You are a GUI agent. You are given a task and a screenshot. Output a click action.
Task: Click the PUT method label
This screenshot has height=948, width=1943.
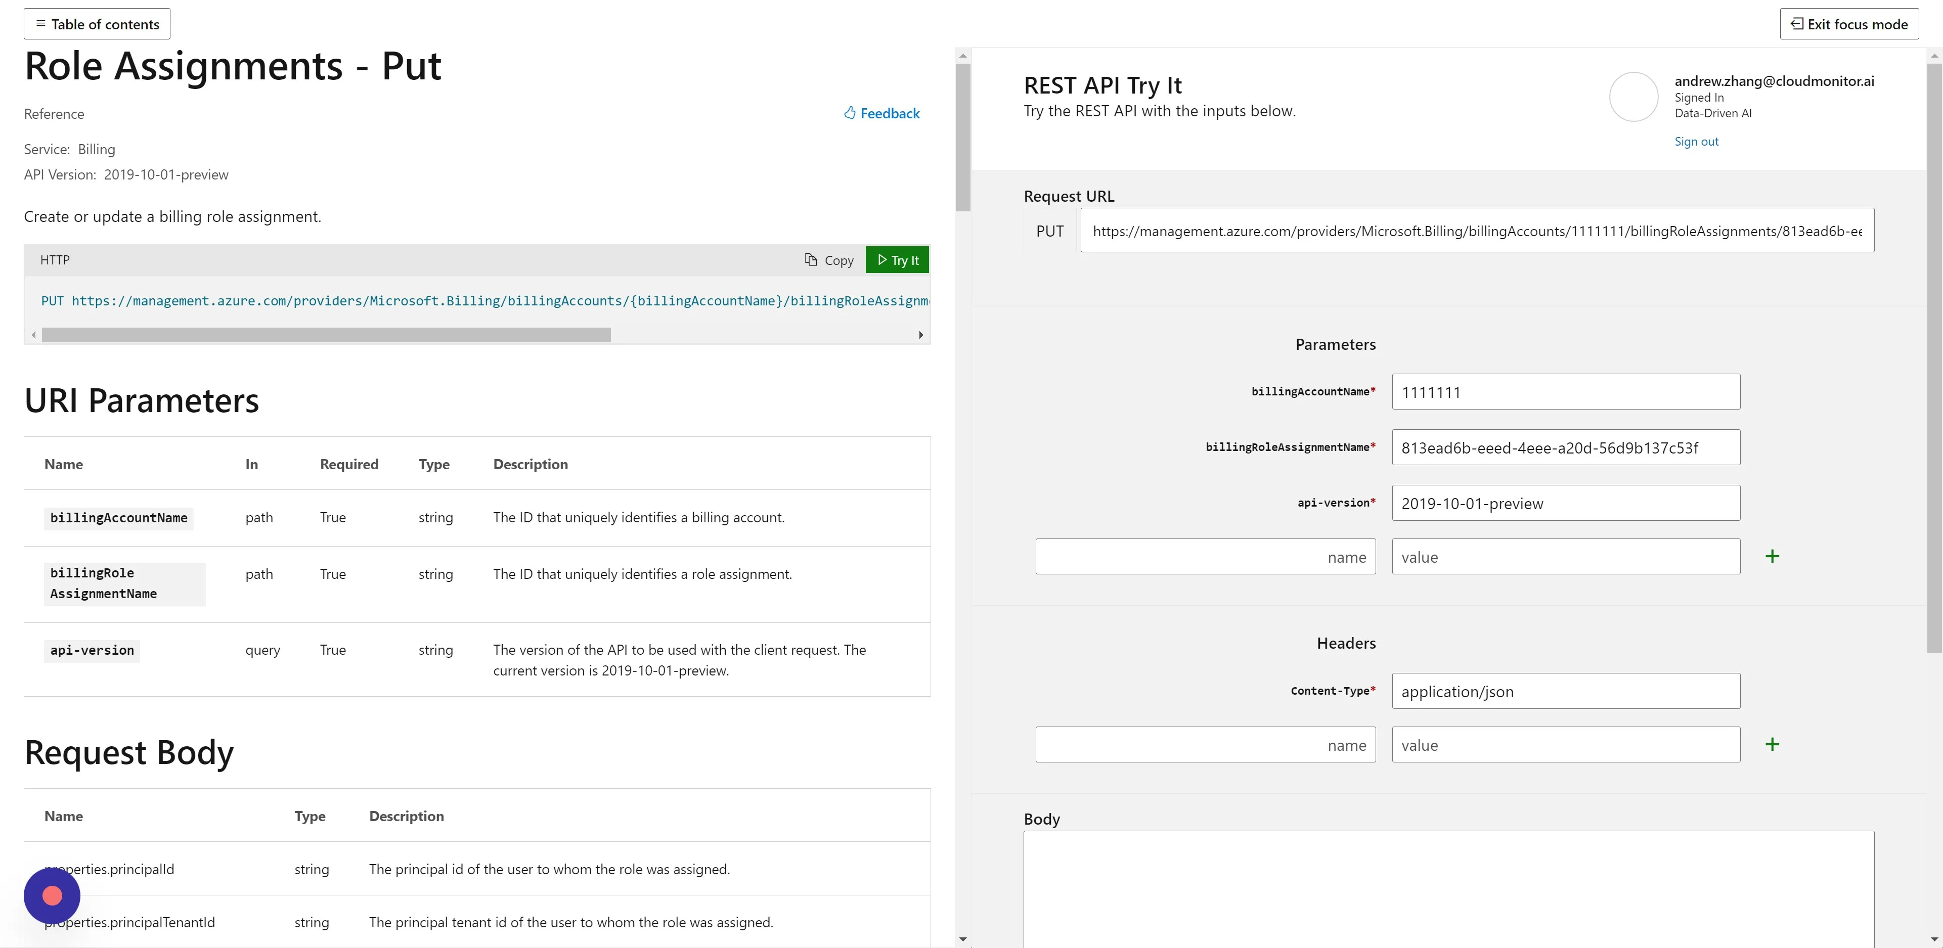click(x=1050, y=231)
